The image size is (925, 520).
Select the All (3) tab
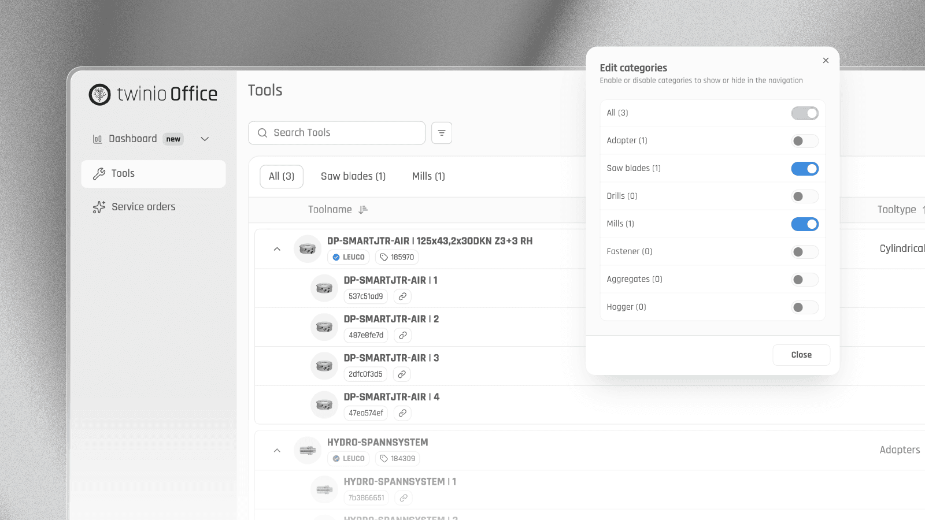[282, 176]
